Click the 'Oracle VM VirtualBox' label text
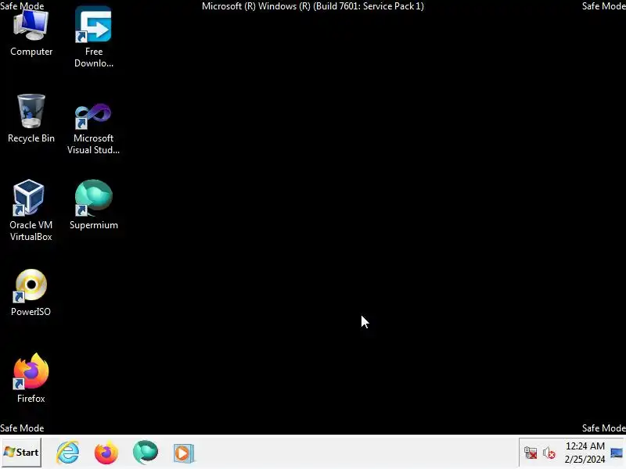626x469 pixels. (x=31, y=231)
